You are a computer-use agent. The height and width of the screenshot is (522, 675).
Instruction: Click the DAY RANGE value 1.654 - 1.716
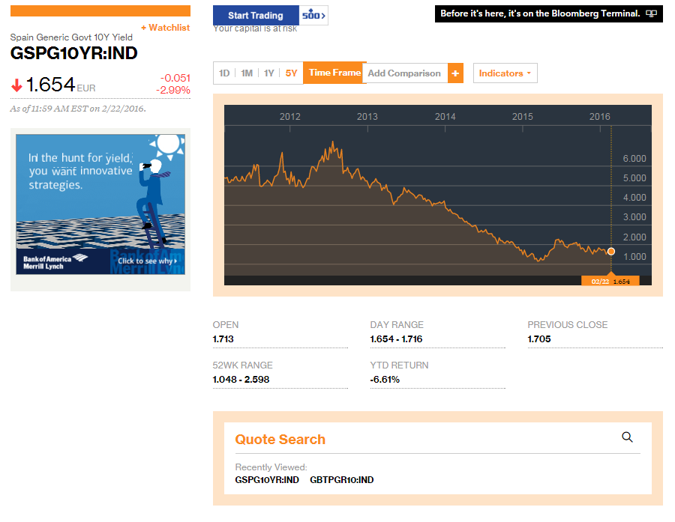pos(396,339)
